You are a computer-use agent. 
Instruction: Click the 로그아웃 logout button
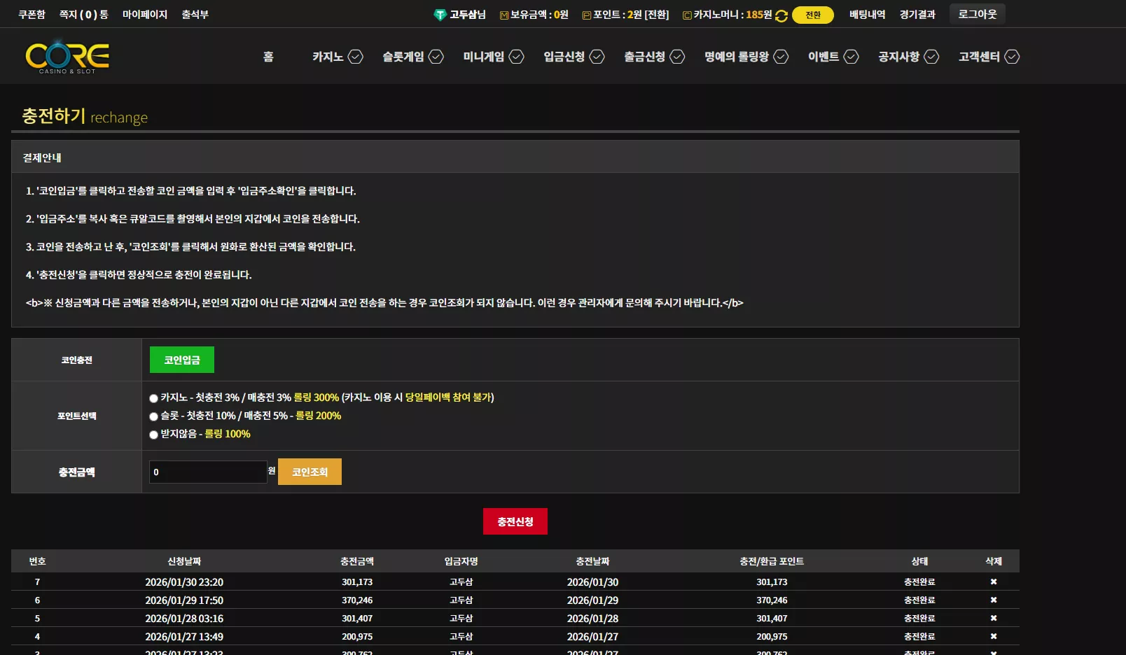pyautogui.click(x=978, y=14)
